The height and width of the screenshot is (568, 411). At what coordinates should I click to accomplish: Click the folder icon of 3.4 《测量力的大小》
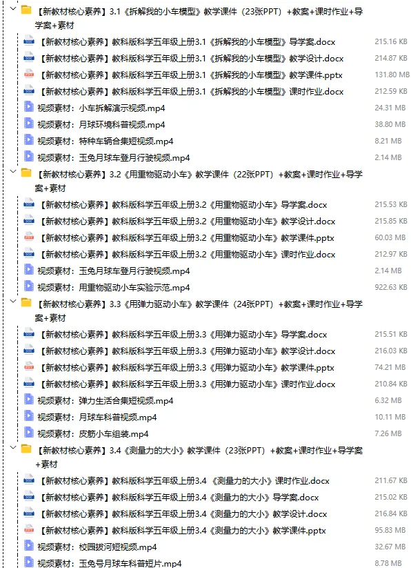[x=26, y=449]
